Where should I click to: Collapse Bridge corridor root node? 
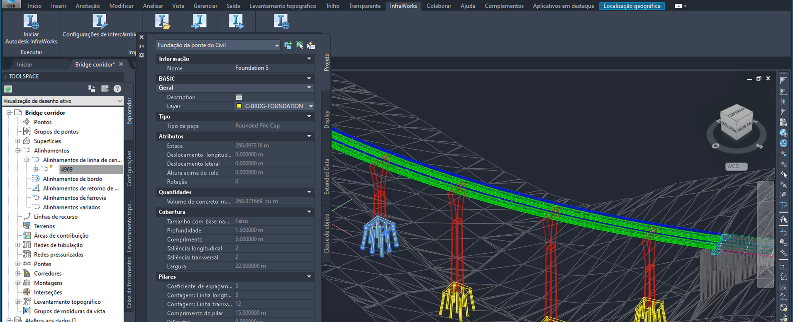pos(9,113)
